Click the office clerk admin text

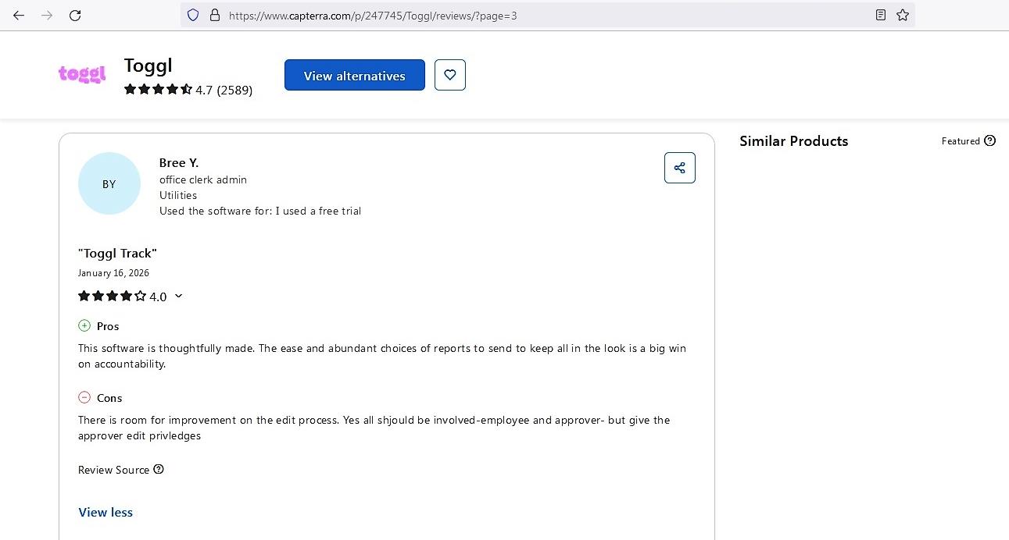(203, 179)
